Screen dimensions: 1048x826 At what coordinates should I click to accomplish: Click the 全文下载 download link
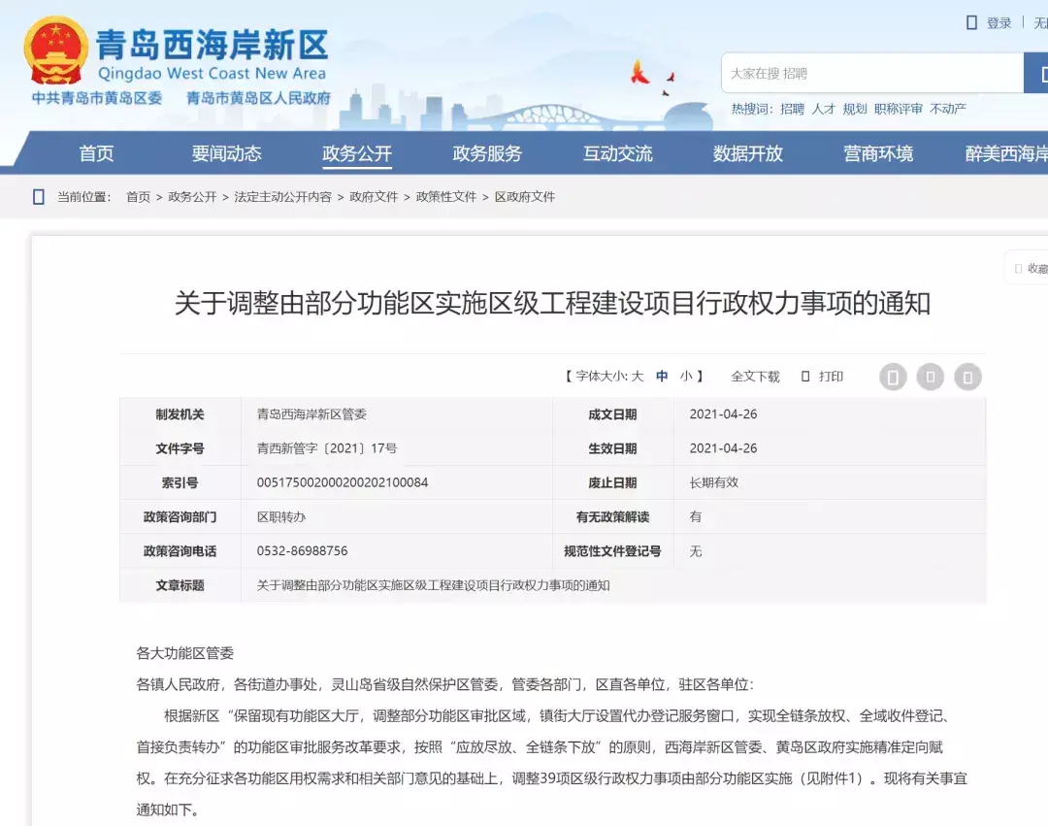coord(755,377)
